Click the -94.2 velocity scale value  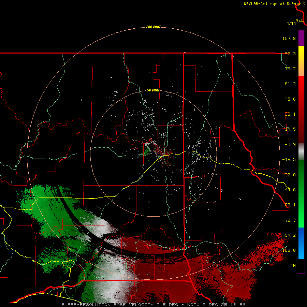tap(289, 235)
